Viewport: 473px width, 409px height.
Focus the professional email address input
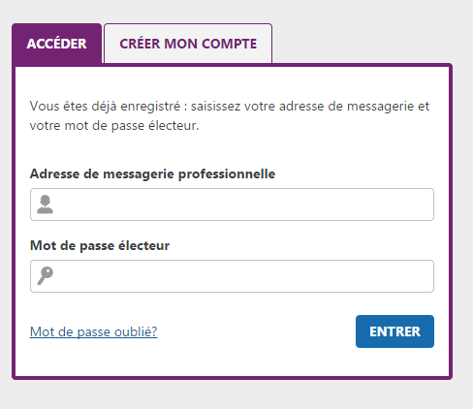pos(232,204)
